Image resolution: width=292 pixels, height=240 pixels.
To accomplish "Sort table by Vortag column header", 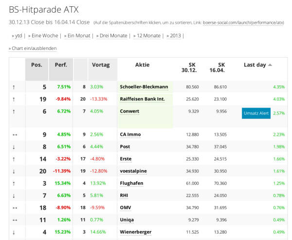I will click(x=101, y=65).
